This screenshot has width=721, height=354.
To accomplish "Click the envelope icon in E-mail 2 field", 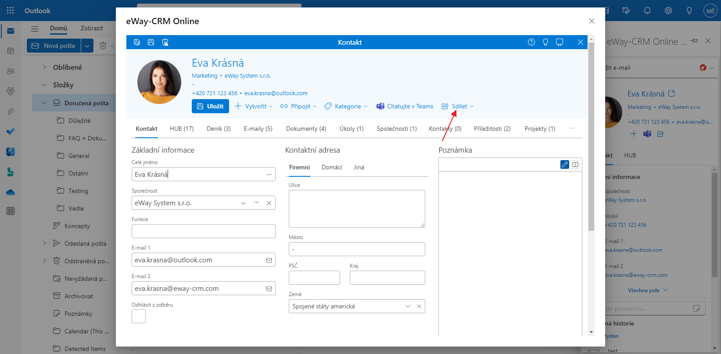I will click(x=269, y=289).
